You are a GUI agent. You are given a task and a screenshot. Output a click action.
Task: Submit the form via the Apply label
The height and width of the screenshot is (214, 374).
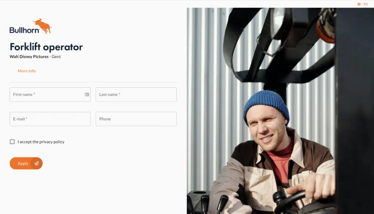click(x=23, y=164)
